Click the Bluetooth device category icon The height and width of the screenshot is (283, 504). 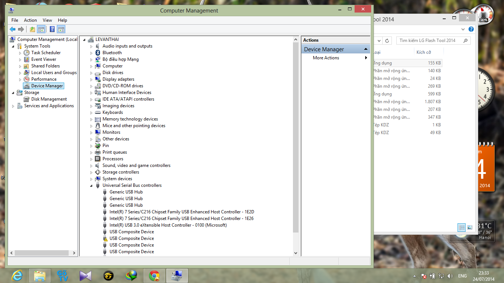coord(98,53)
